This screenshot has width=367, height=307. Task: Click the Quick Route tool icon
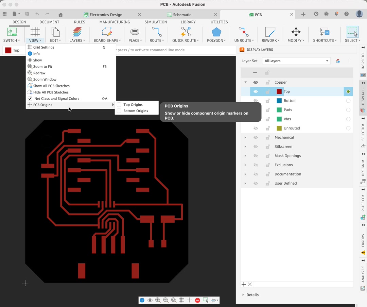pos(186,32)
